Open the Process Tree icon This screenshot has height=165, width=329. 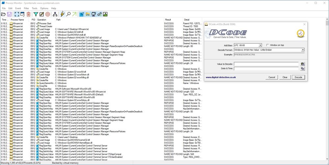55,14
